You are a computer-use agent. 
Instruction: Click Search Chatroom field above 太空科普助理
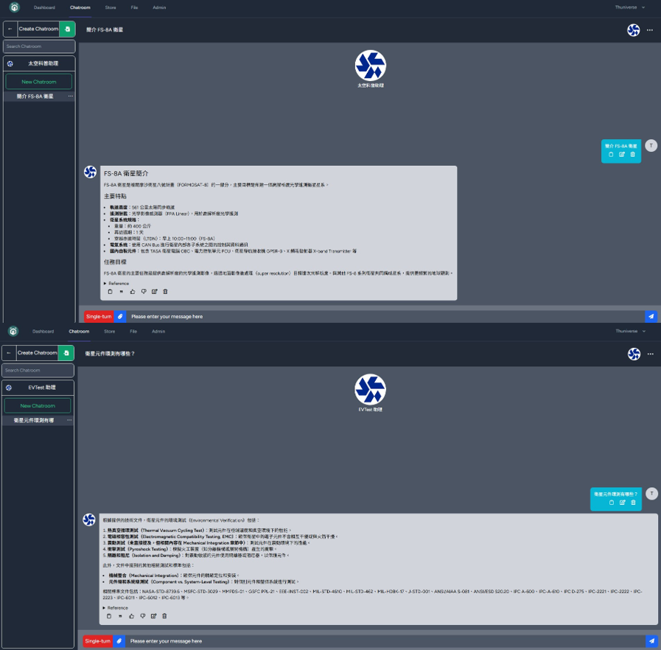(x=39, y=46)
